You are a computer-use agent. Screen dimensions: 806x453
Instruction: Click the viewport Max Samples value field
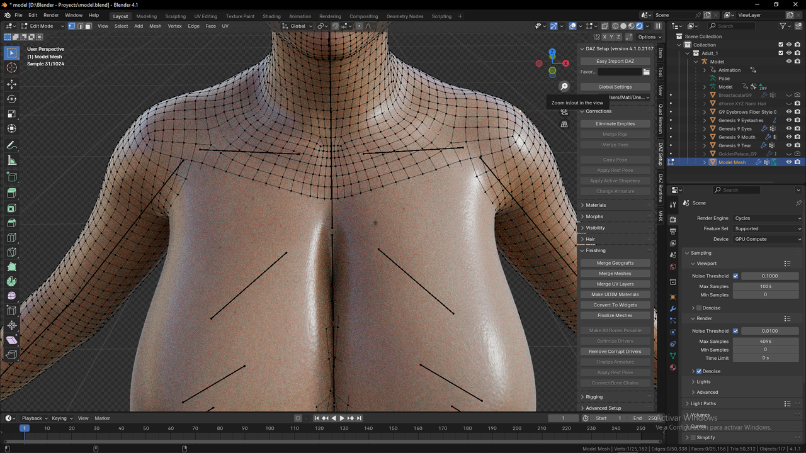(x=765, y=286)
